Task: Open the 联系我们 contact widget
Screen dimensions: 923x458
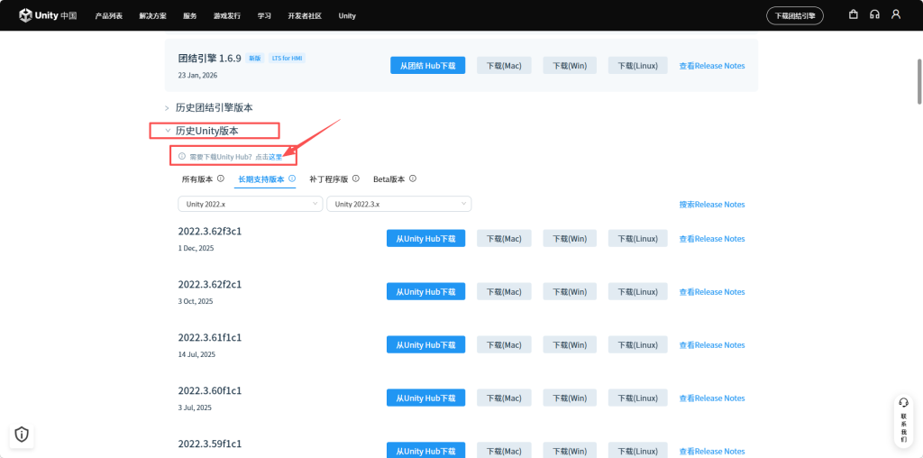Action: pos(903,420)
